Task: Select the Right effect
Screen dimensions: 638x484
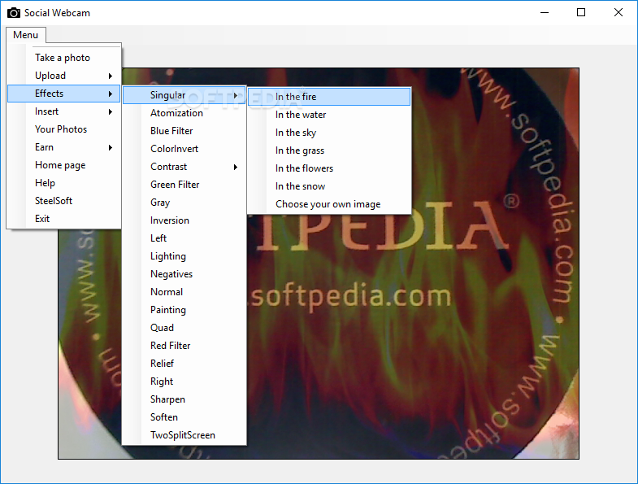Action: point(184,382)
